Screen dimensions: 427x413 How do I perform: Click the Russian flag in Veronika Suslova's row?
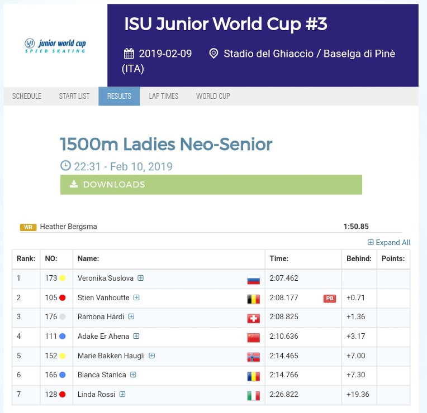click(x=253, y=279)
